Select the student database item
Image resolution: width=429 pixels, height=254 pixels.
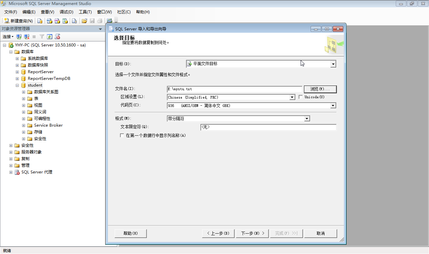(x=35, y=85)
